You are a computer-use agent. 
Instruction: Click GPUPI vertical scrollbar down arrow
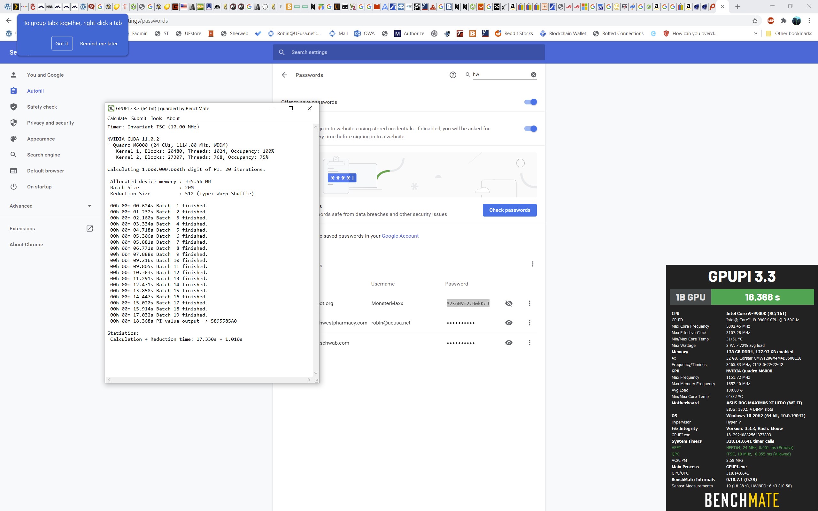click(x=316, y=373)
